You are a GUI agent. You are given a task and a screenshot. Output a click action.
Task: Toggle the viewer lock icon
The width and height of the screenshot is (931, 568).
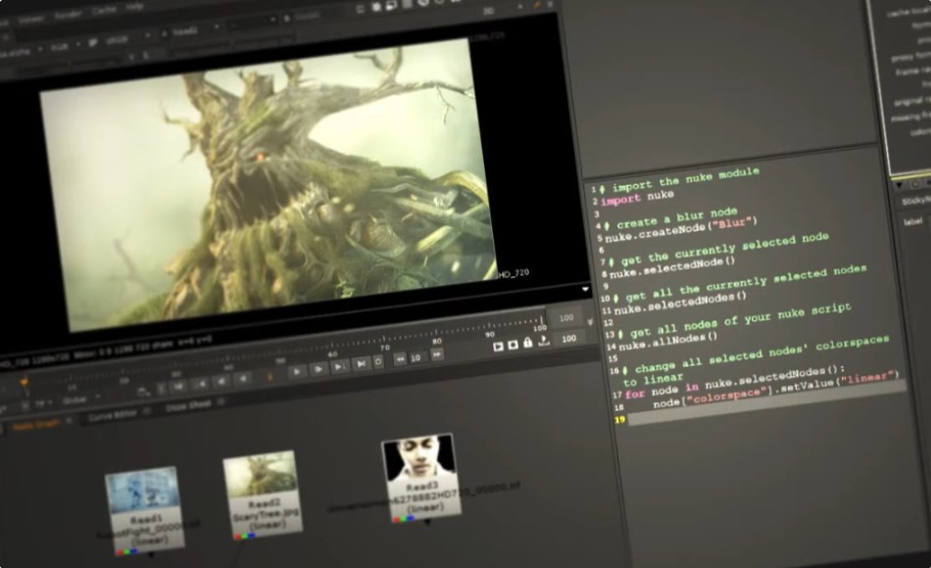tap(528, 343)
